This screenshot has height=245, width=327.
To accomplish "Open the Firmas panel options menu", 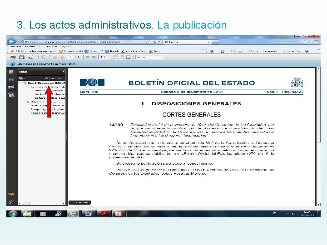I will click(63, 72).
